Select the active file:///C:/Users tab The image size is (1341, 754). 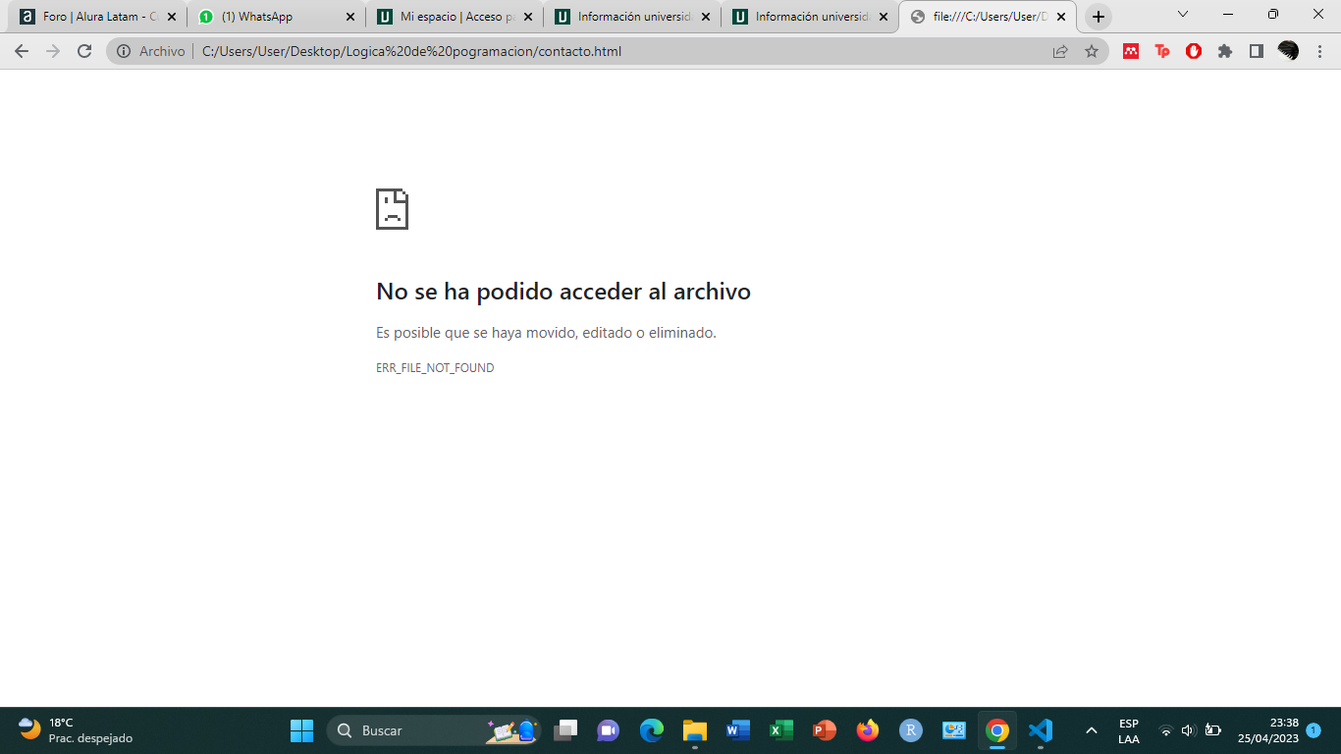pos(987,17)
